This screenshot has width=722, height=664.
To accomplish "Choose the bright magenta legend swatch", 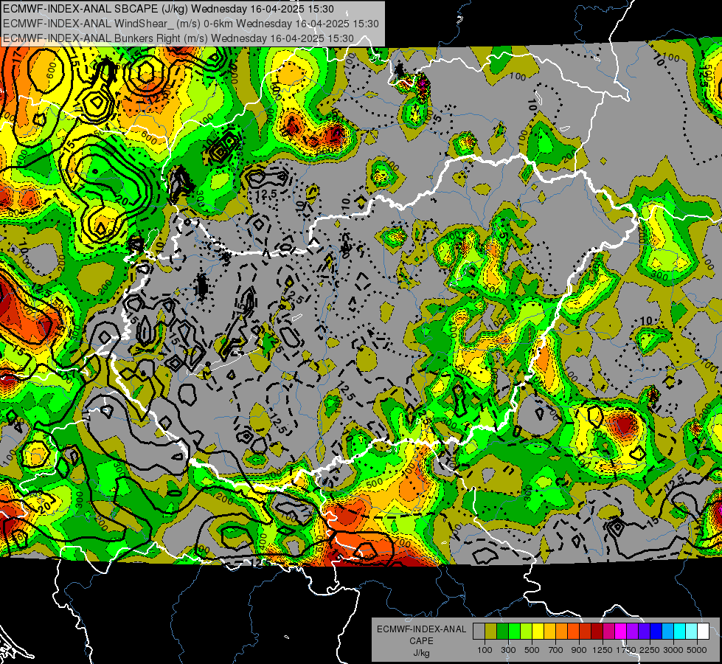I will (x=621, y=632).
